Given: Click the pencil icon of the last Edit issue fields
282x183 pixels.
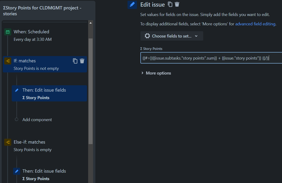Looking at the screenshot, I should pos(17,171).
